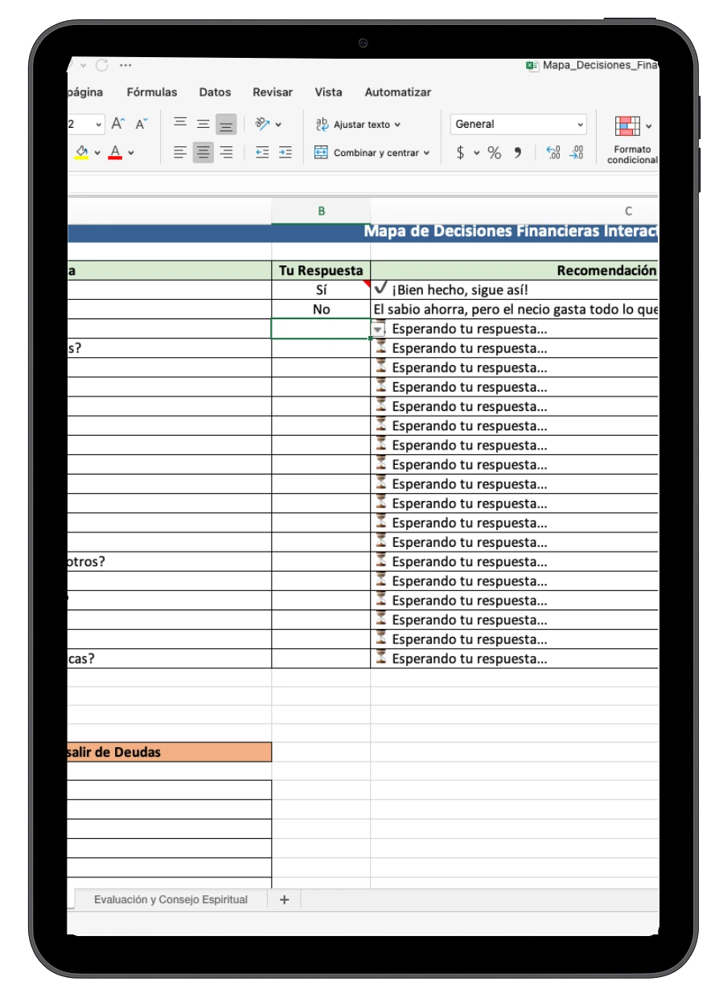Open the cell dropdown arrow beside selected cell
Image resolution: width=723 pixels, height=1002 pixels.
(x=377, y=330)
